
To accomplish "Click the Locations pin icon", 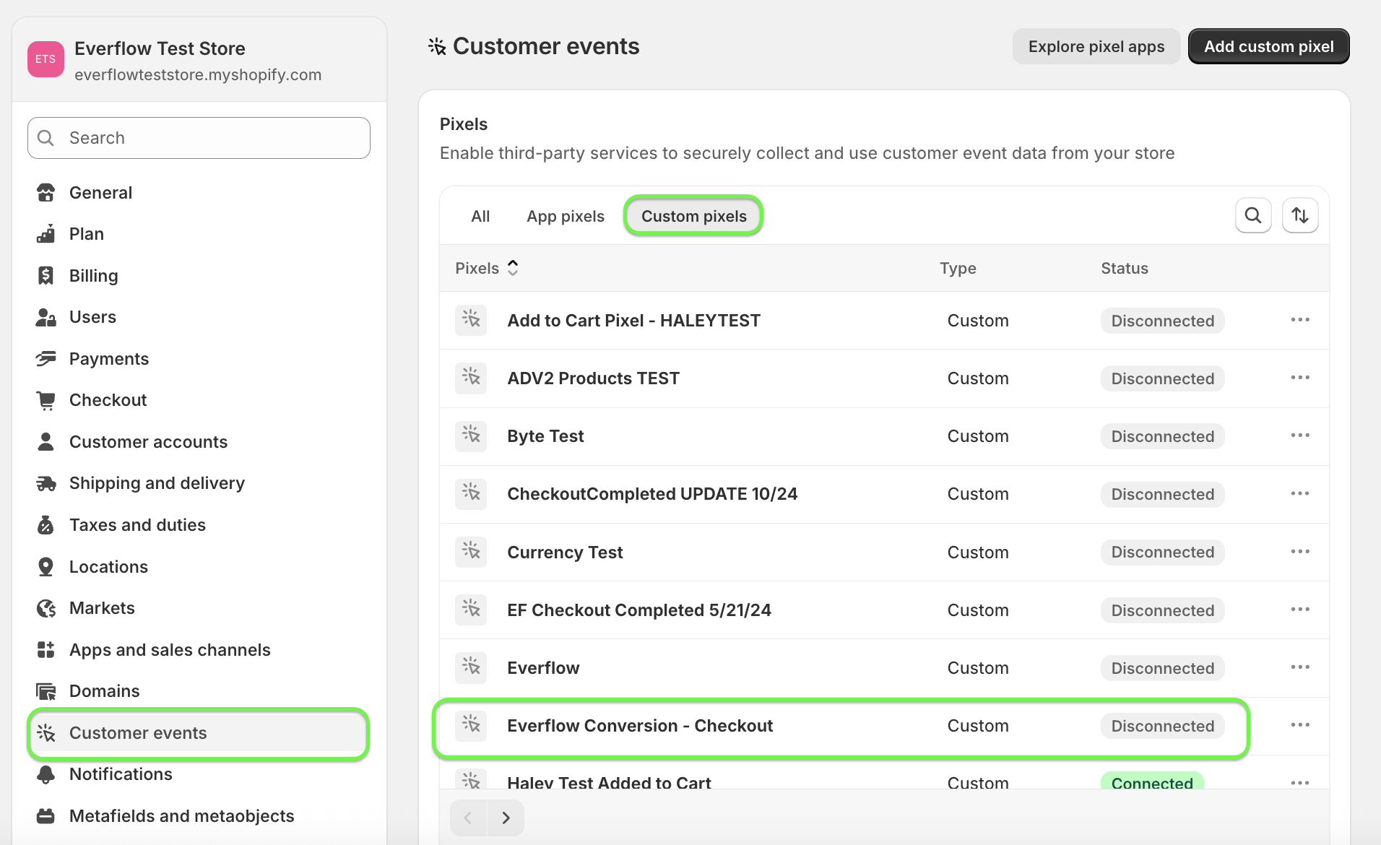I will coord(46,567).
